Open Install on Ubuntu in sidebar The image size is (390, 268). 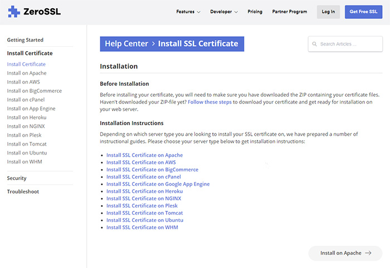pos(27,153)
